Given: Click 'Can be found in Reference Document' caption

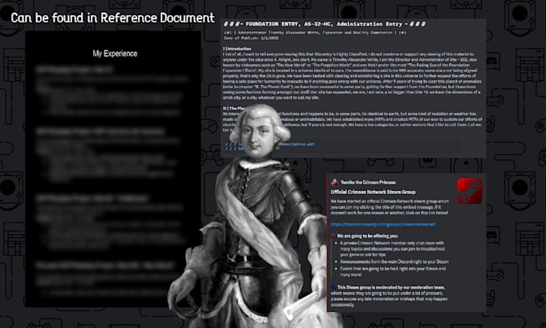Looking at the screenshot, I should (112, 18).
